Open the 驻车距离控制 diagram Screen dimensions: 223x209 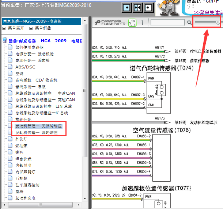27,185
